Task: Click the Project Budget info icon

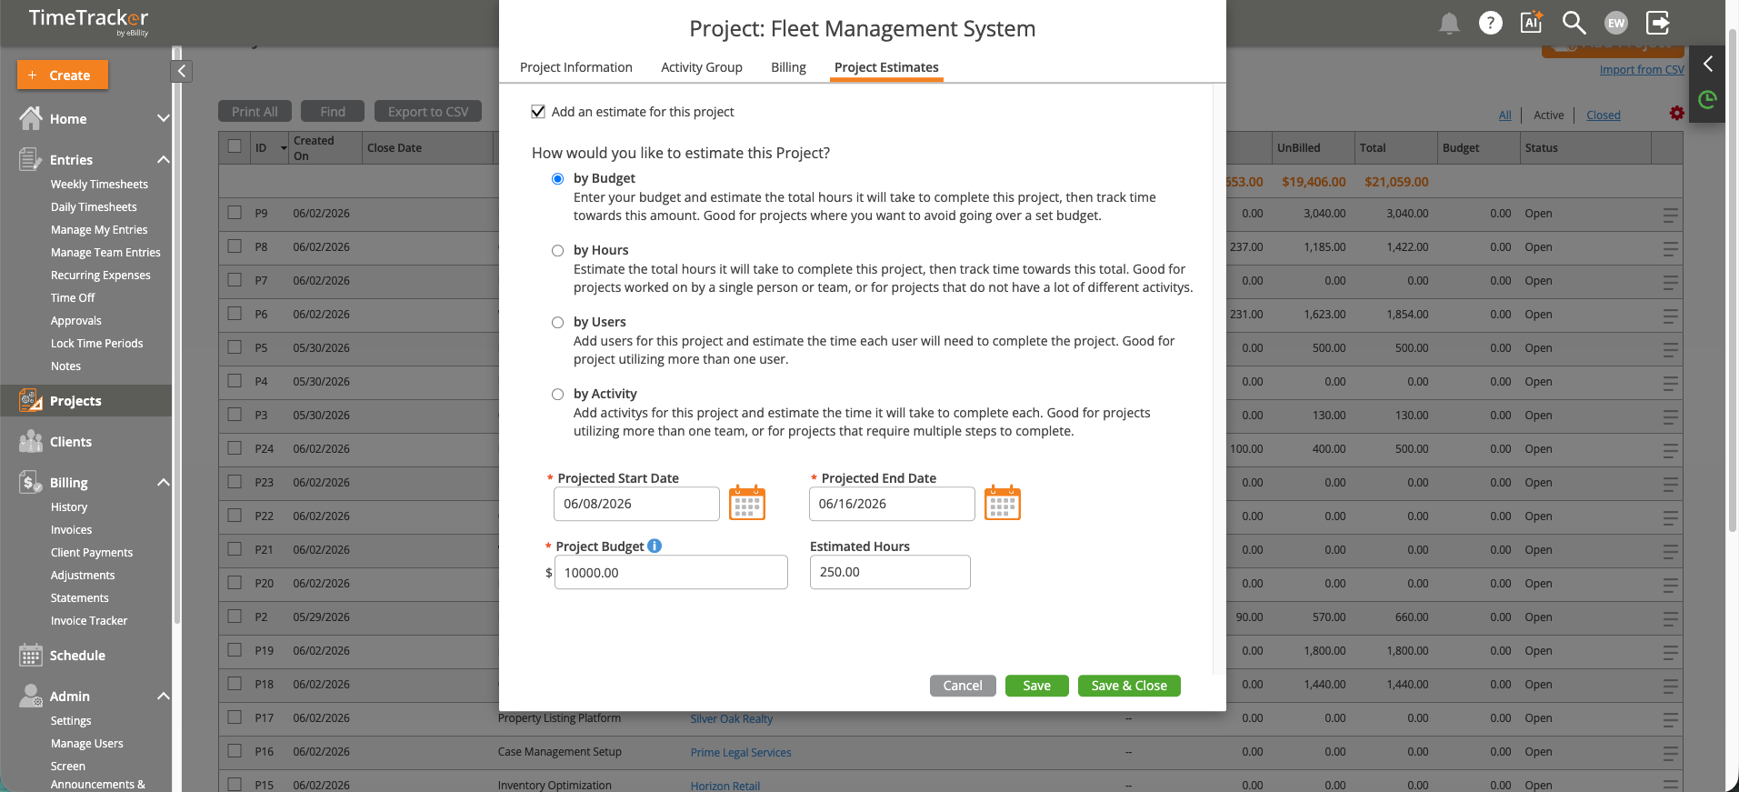Action: tap(655, 546)
